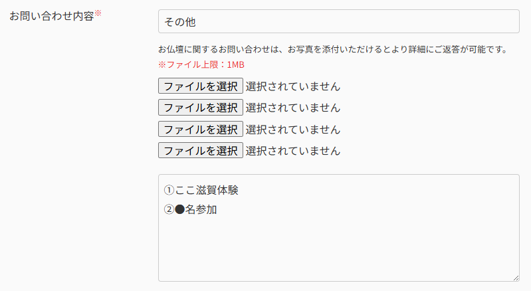Screen dimensions: 531x291
Task: Open the file picker with the fourth ファイルを選択 button
Action: [200, 151]
